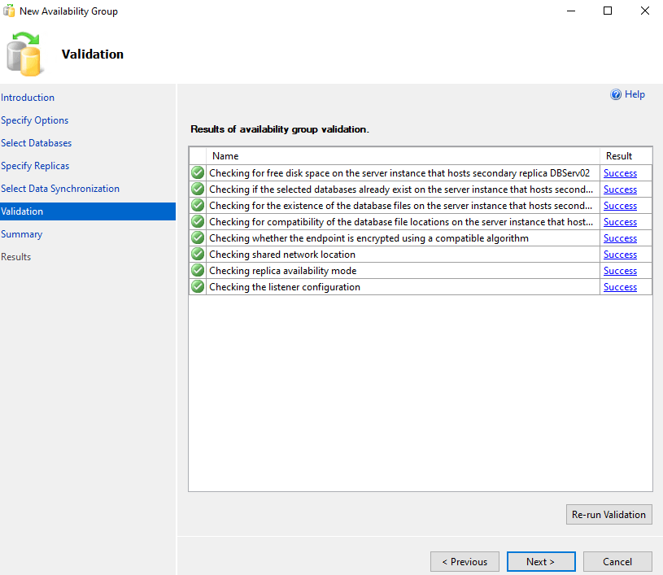
Task: Navigate to Select Databases step
Action: coord(36,143)
